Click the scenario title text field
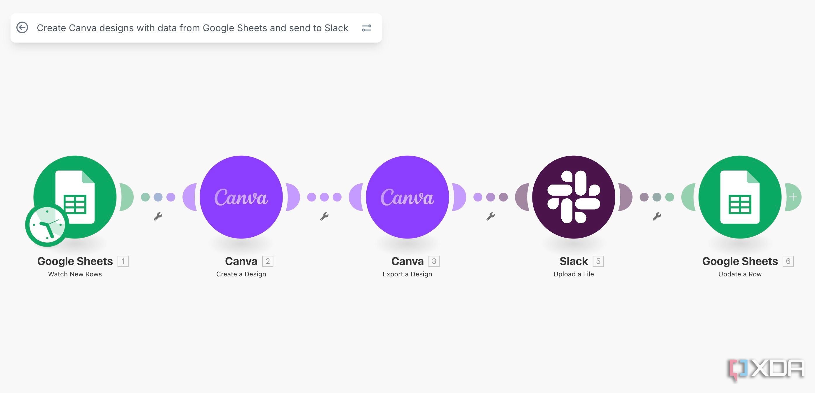This screenshot has height=393, width=815. (x=192, y=28)
